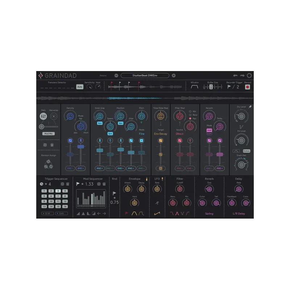Click the Mod Mix button
The height and width of the screenshot is (290, 290).
tap(49, 133)
